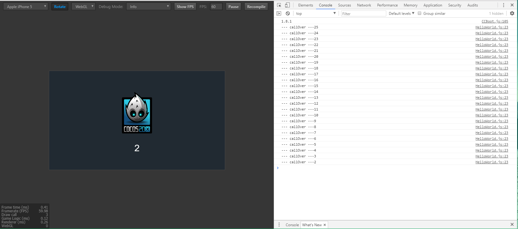Open the source link for callOver ---20
Image resolution: width=518 pixels, height=229 pixels.
[492, 56]
